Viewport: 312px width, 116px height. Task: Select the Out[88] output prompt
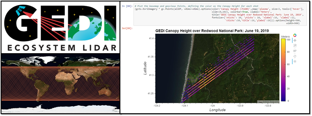tap(127, 28)
